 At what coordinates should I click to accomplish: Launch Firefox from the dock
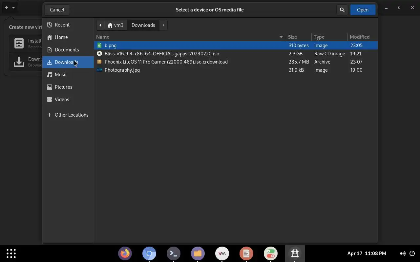pos(125,253)
